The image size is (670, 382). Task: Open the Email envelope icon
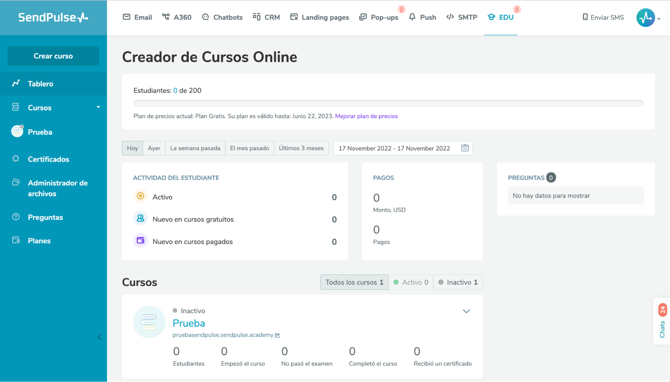tap(126, 17)
